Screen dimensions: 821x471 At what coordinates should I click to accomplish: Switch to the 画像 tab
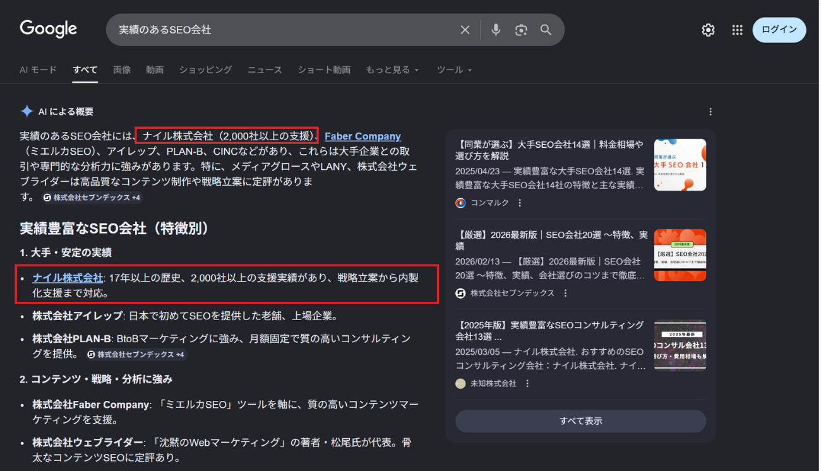(121, 69)
